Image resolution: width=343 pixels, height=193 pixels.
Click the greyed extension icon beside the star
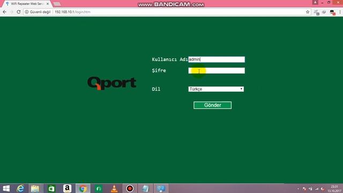[x=316, y=12]
